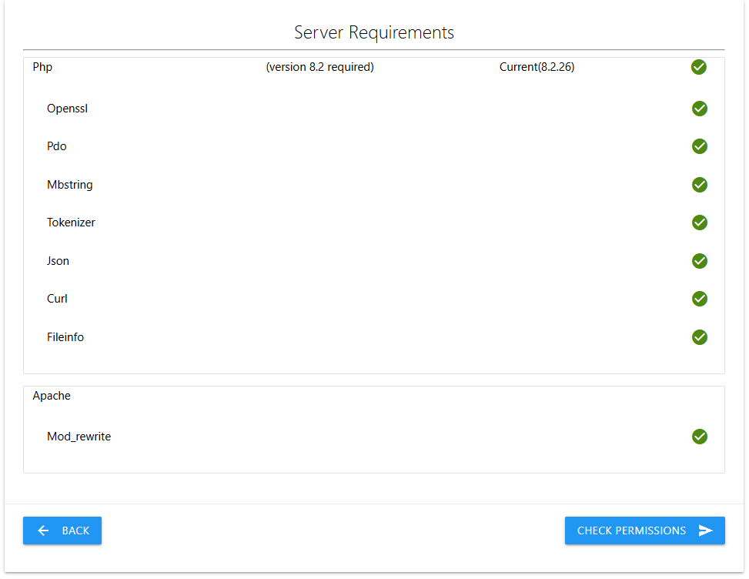Click the Mbstring green check icon
This screenshot has height=579, width=749.
pyautogui.click(x=699, y=185)
